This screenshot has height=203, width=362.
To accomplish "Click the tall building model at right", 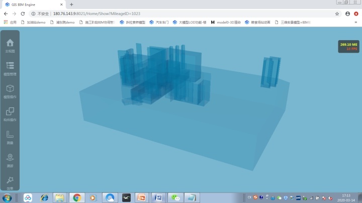I will (x=270, y=72).
